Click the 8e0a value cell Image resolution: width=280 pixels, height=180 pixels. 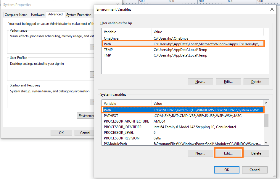(x=157, y=138)
